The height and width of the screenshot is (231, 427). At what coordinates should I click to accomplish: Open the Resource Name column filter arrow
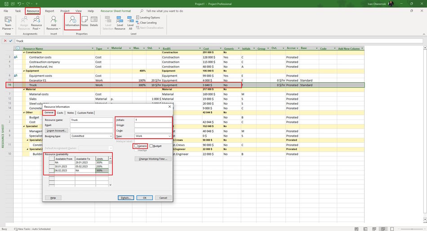click(x=93, y=49)
